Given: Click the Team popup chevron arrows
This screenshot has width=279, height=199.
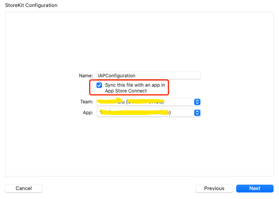Looking at the screenshot, I should click(197, 102).
